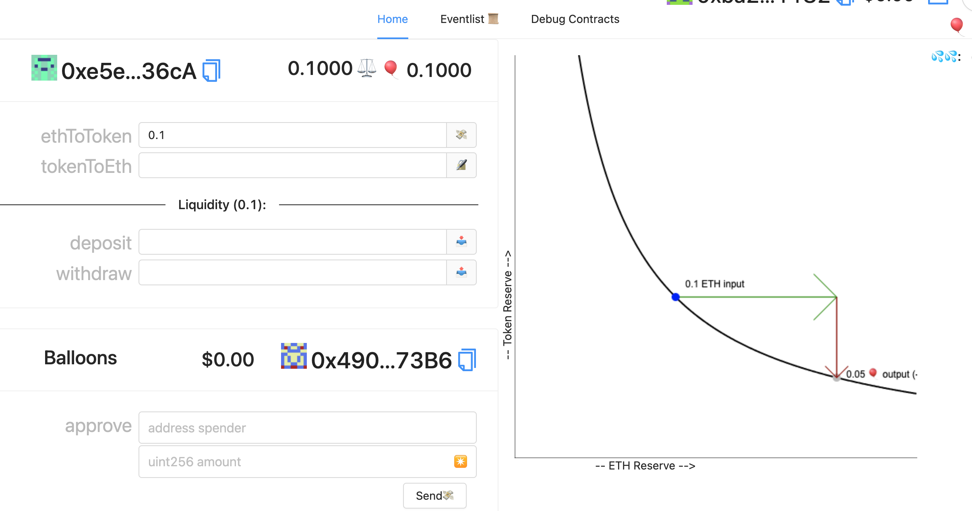Copy the 0x490...73B6 Balloons address
The width and height of the screenshot is (972, 511).
(467, 360)
